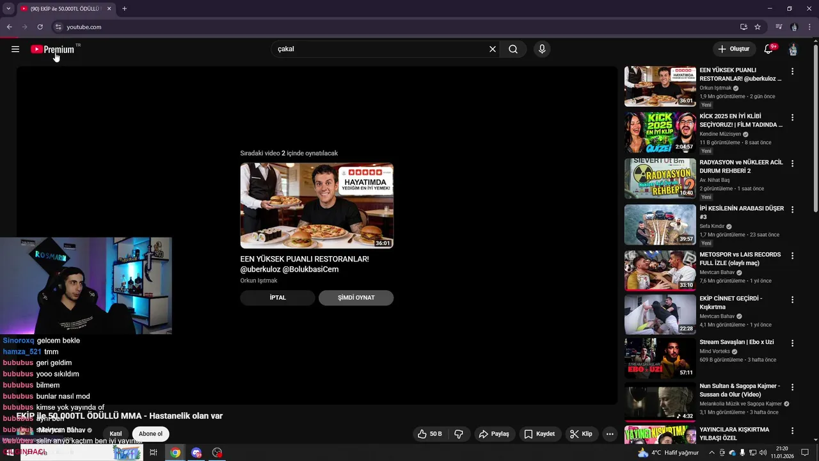Clear the search box with the X
Image resolution: width=819 pixels, height=461 pixels.
[493, 49]
